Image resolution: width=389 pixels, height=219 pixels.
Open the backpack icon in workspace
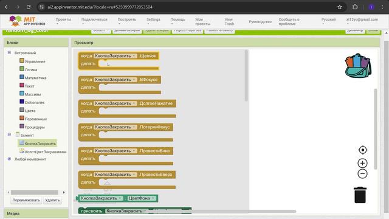click(x=358, y=66)
